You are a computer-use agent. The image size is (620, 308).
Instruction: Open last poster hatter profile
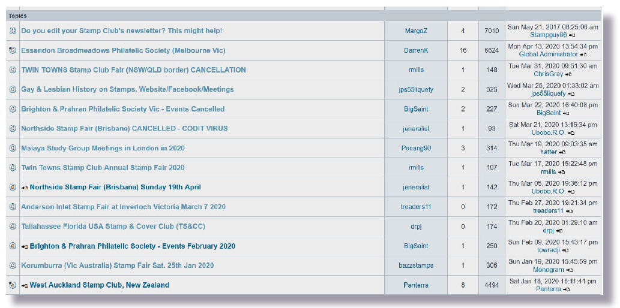pyautogui.click(x=549, y=152)
